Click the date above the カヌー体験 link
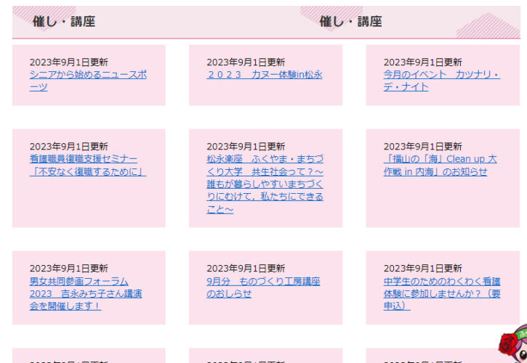The image size is (527, 363). click(245, 62)
